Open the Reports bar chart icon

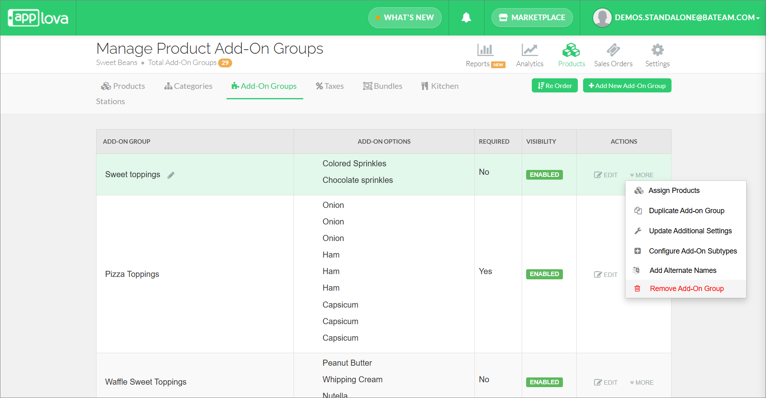click(x=485, y=50)
